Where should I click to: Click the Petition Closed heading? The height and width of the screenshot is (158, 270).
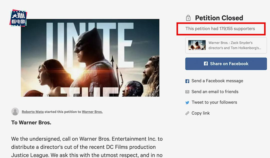click(x=219, y=18)
